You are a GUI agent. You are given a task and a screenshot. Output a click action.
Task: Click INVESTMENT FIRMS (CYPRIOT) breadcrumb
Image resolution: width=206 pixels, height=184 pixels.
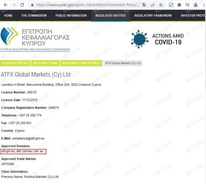pyautogui.click(x=81, y=63)
